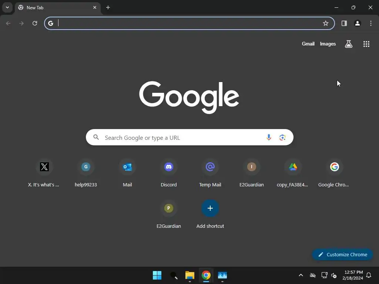Click the Google icon in address bar
This screenshot has width=379, height=284.
coord(50,23)
